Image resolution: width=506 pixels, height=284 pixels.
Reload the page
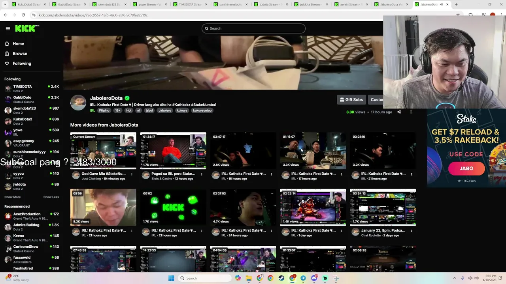tap(23, 15)
